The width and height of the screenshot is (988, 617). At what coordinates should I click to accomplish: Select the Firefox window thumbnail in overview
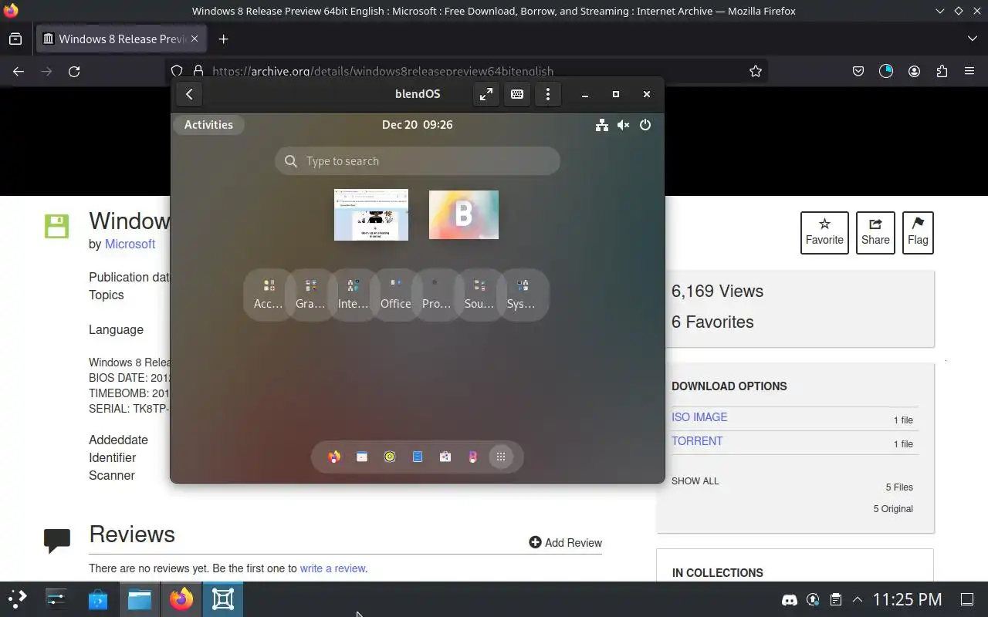click(371, 214)
